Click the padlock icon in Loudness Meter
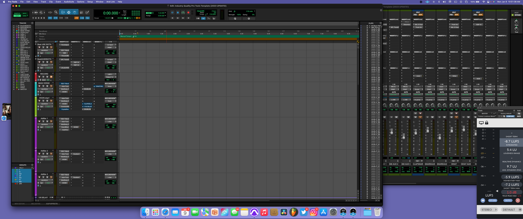The height and width of the screenshot is (219, 523). pos(486,123)
